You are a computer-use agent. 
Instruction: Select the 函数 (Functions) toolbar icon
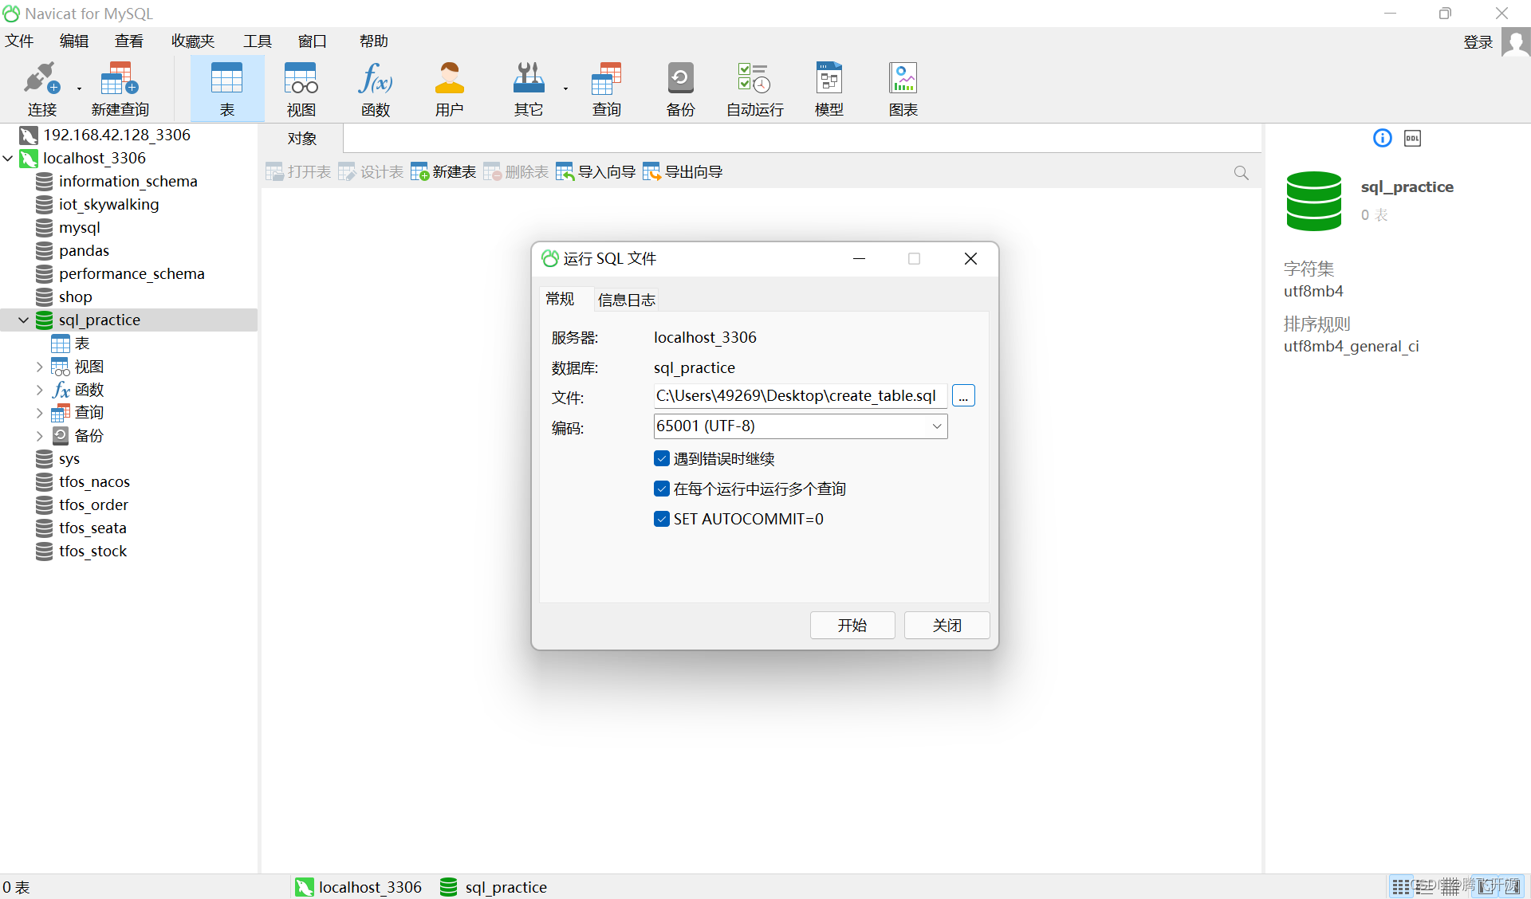tap(375, 88)
